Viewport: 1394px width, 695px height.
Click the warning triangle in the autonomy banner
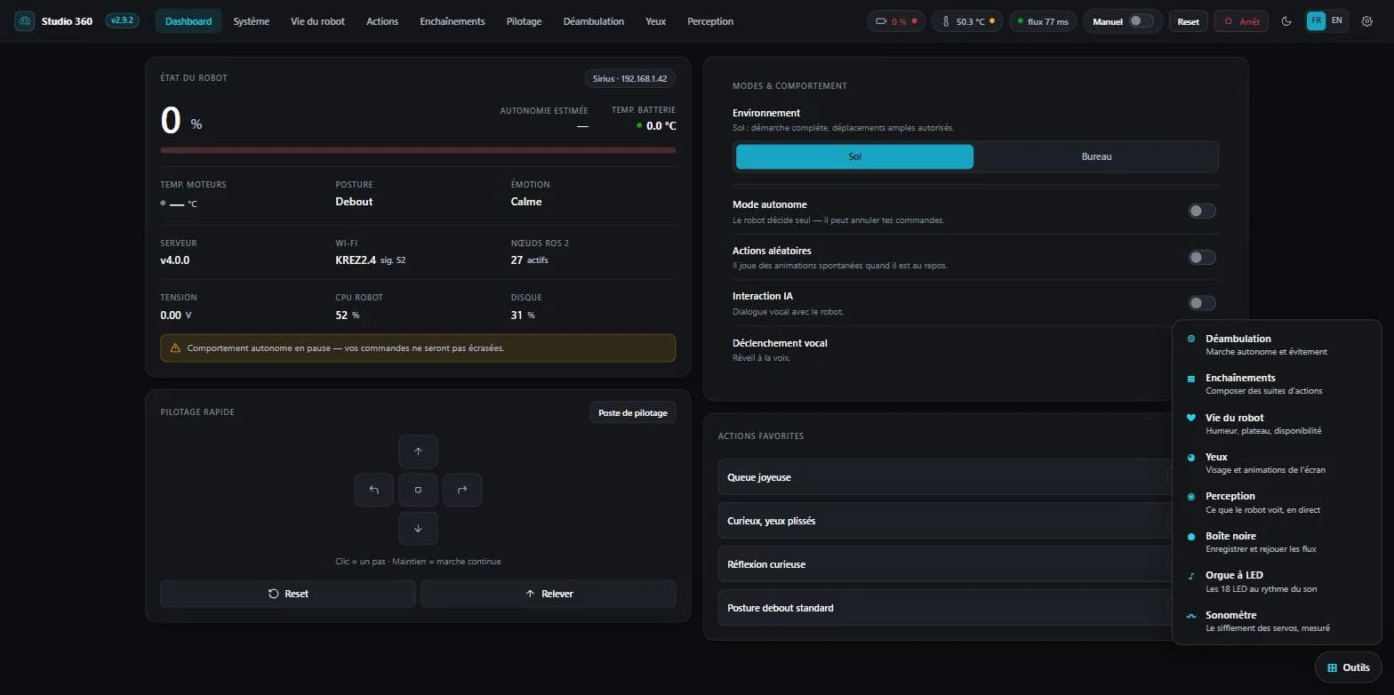(175, 348)
